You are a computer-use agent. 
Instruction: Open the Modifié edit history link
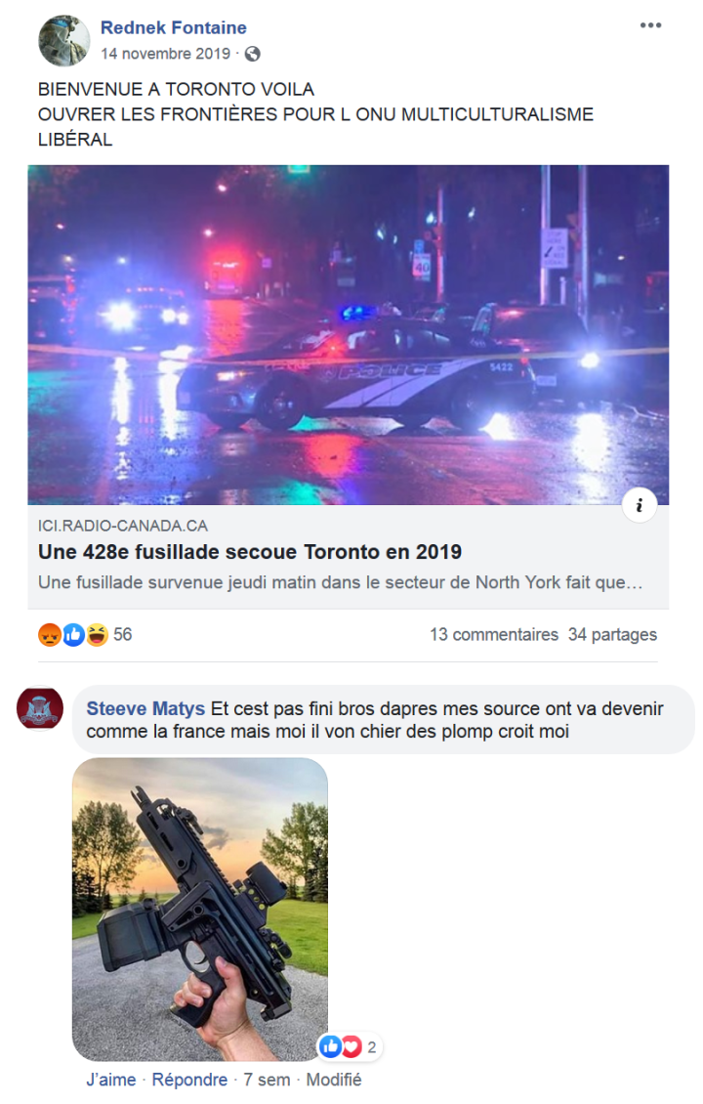(334, 1080)
